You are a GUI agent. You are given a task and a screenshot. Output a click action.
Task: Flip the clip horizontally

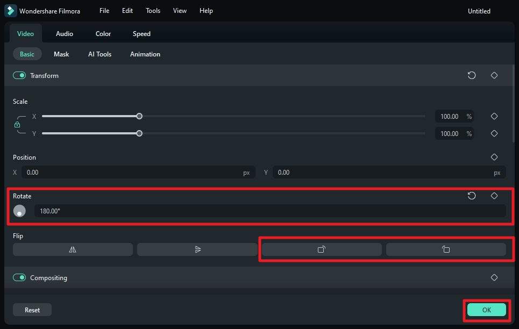[73, 249]
